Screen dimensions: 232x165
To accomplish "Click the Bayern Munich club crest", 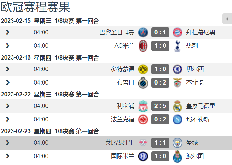I will [177, 32].
